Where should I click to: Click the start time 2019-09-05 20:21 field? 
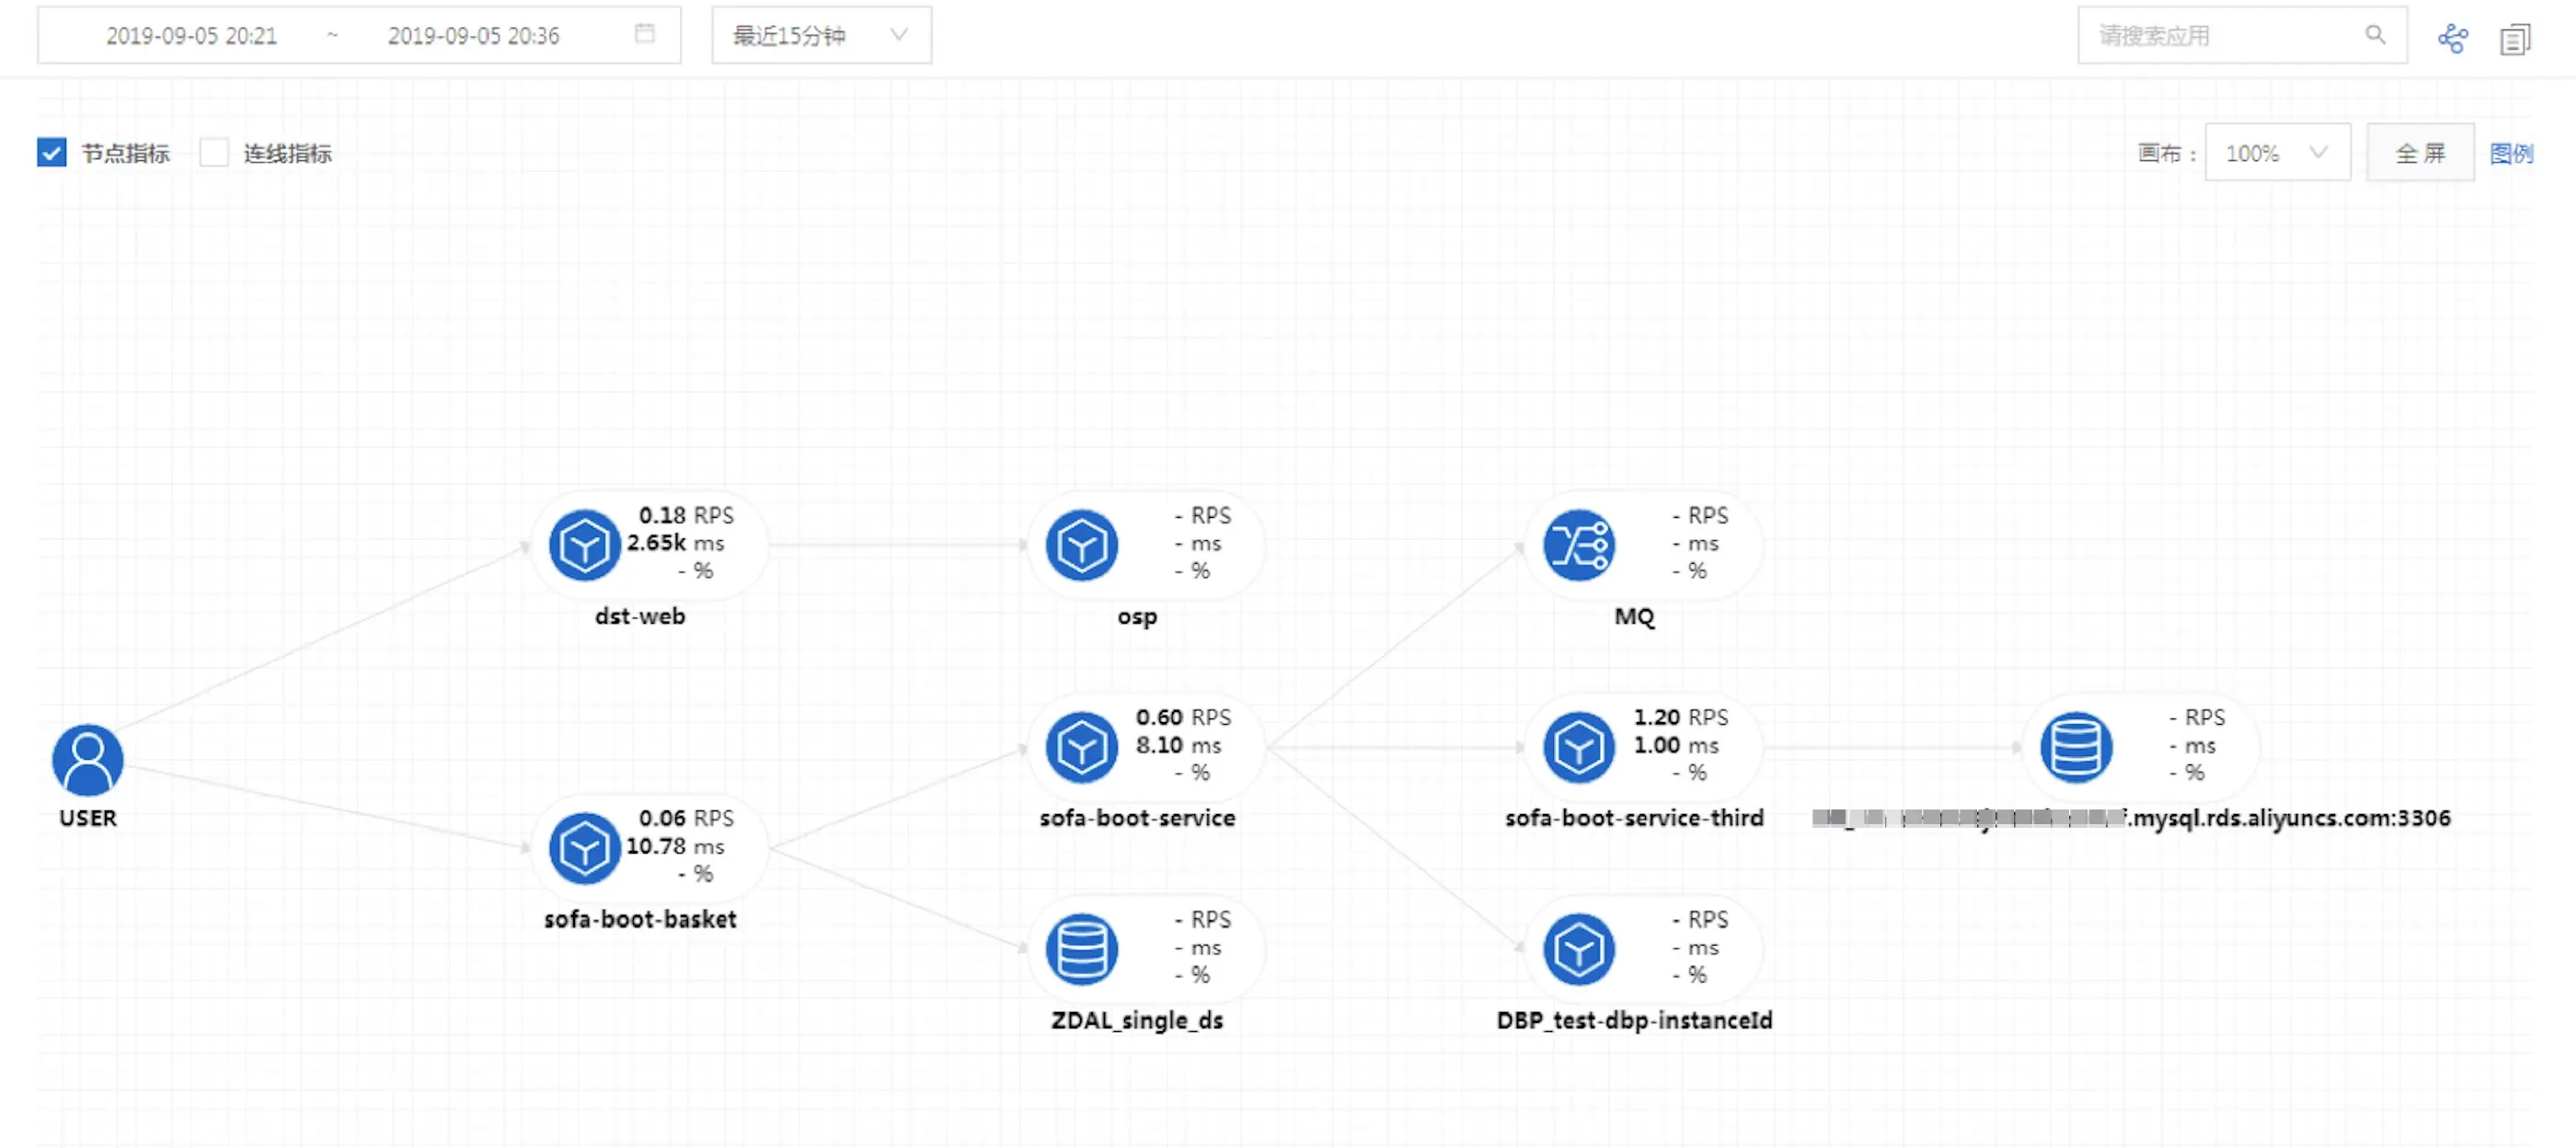[x=191, y=36]
